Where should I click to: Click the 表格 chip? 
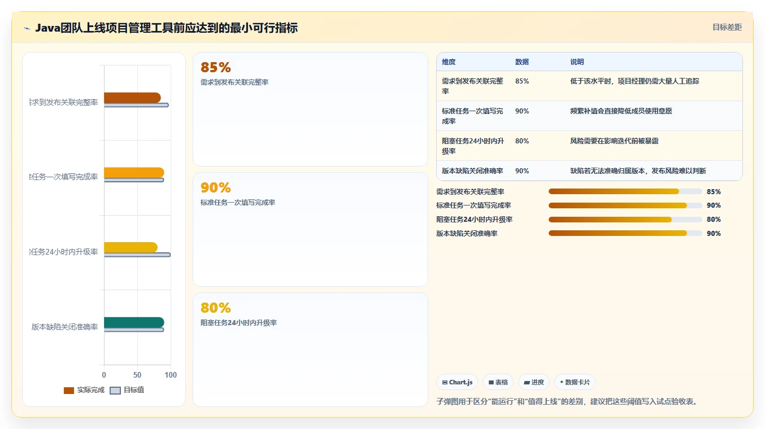[x=498, y=382]
